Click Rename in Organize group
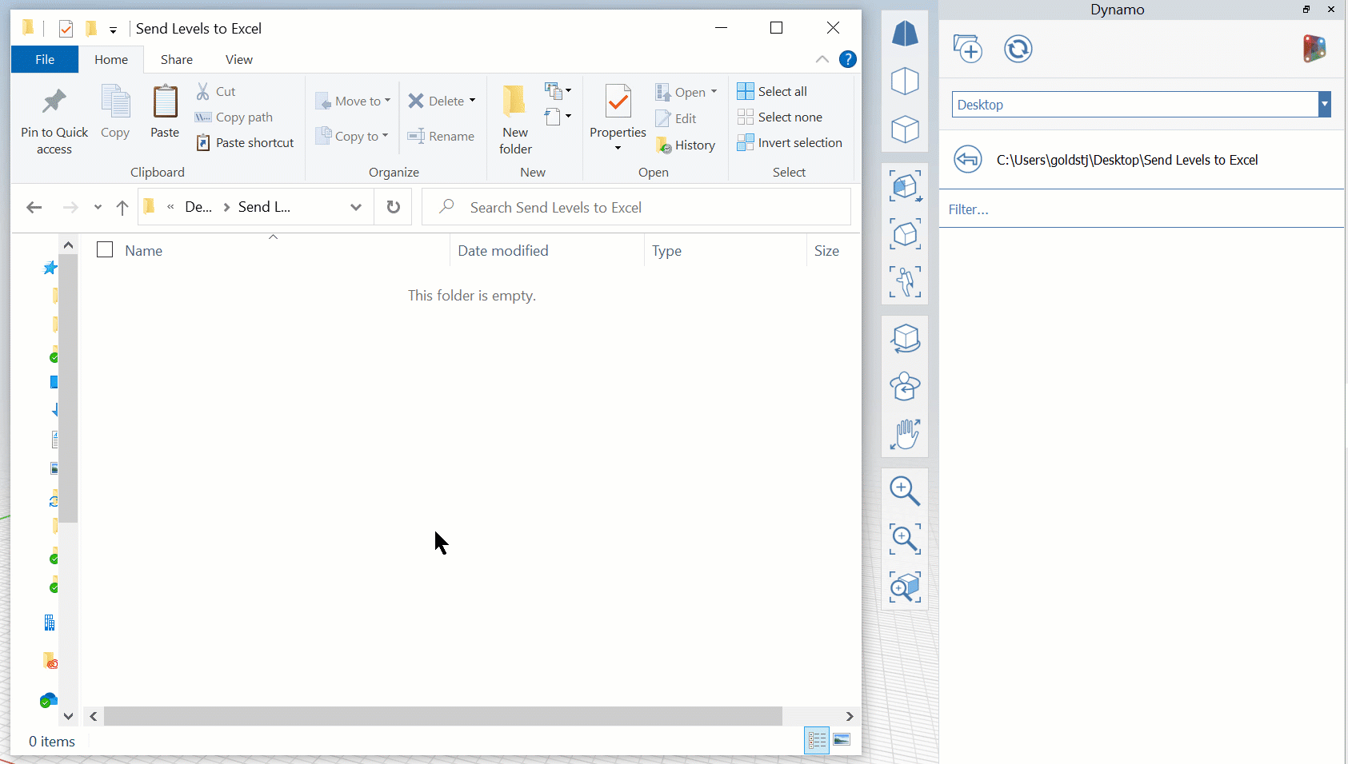This screenshot has height=764, width=1348. coord(441,136)
